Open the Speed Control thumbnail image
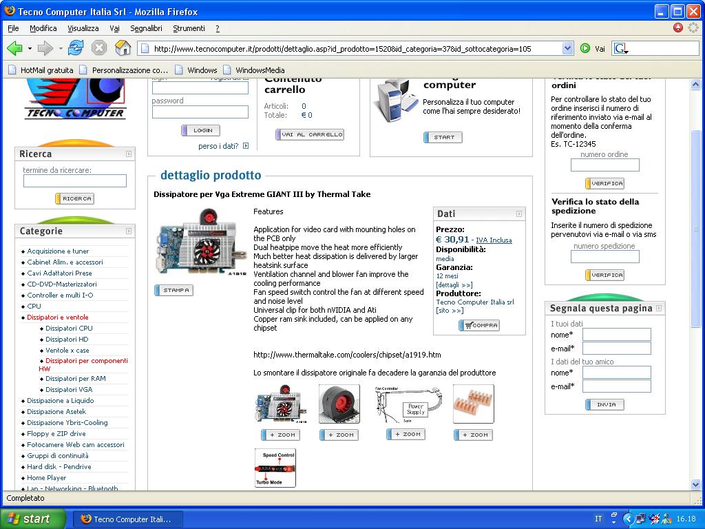Viewport: 705px width, 529px height. 275,468
